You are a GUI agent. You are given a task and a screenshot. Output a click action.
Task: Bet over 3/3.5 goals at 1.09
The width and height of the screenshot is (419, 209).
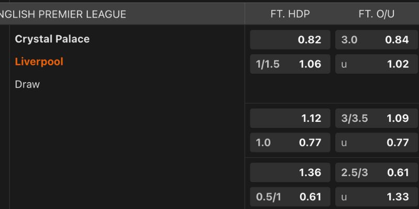coord(375,118)
